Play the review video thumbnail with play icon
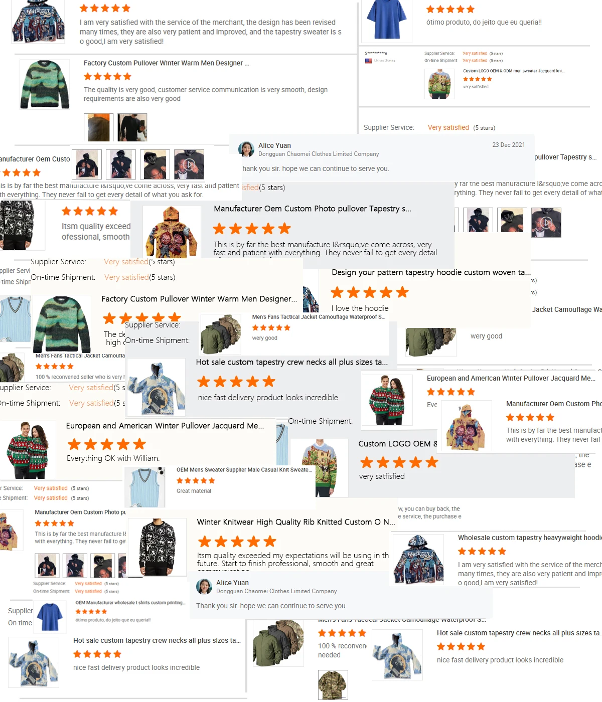 click(x=189, y=164)
